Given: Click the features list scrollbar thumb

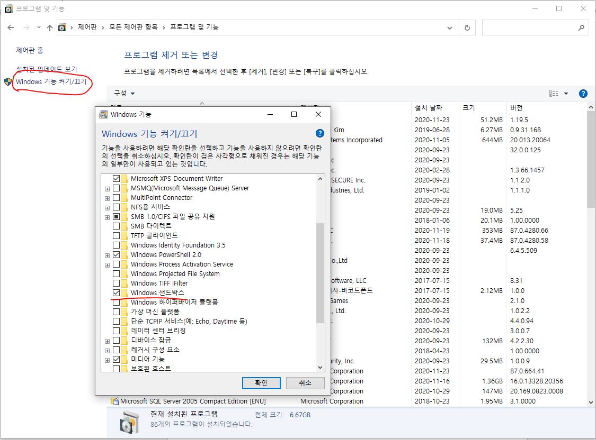Looking at the screenshot, I should point(320,273).
